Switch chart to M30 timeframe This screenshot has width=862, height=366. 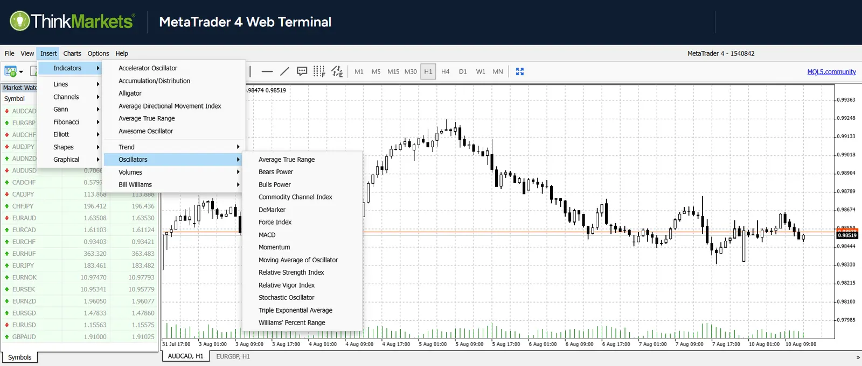point(411,71)
